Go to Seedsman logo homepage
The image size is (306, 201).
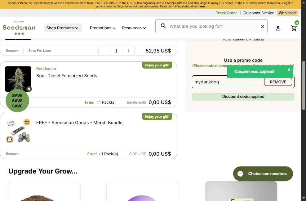19,28
